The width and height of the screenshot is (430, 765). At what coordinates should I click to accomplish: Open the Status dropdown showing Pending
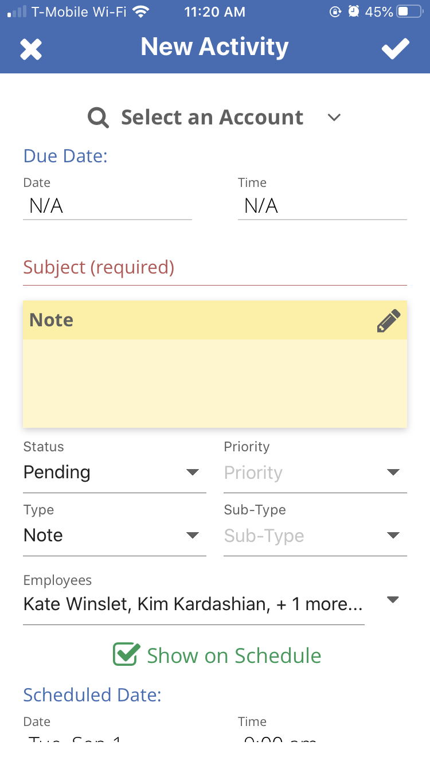pyautogui.click(x=114, y=473)
